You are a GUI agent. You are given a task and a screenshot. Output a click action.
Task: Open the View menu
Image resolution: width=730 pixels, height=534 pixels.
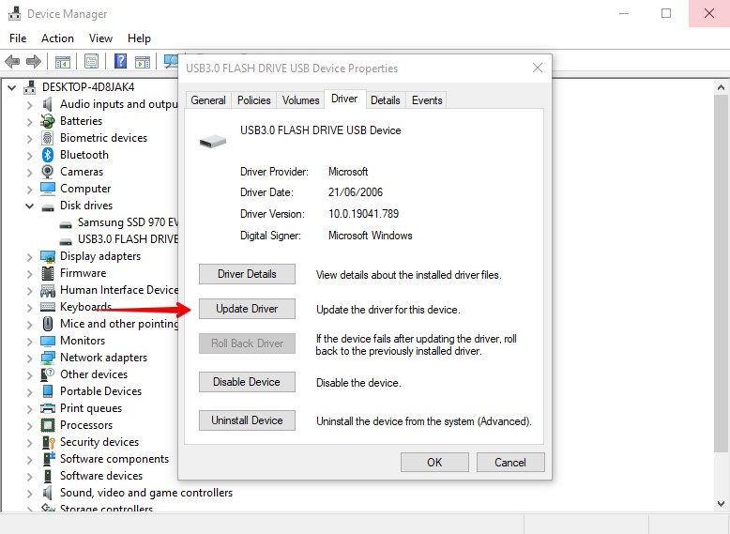100,38
